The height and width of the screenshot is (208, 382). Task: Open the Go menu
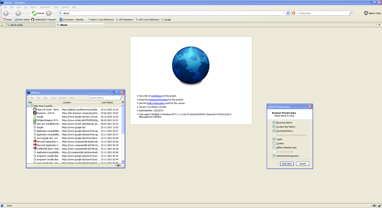[26, 7]
